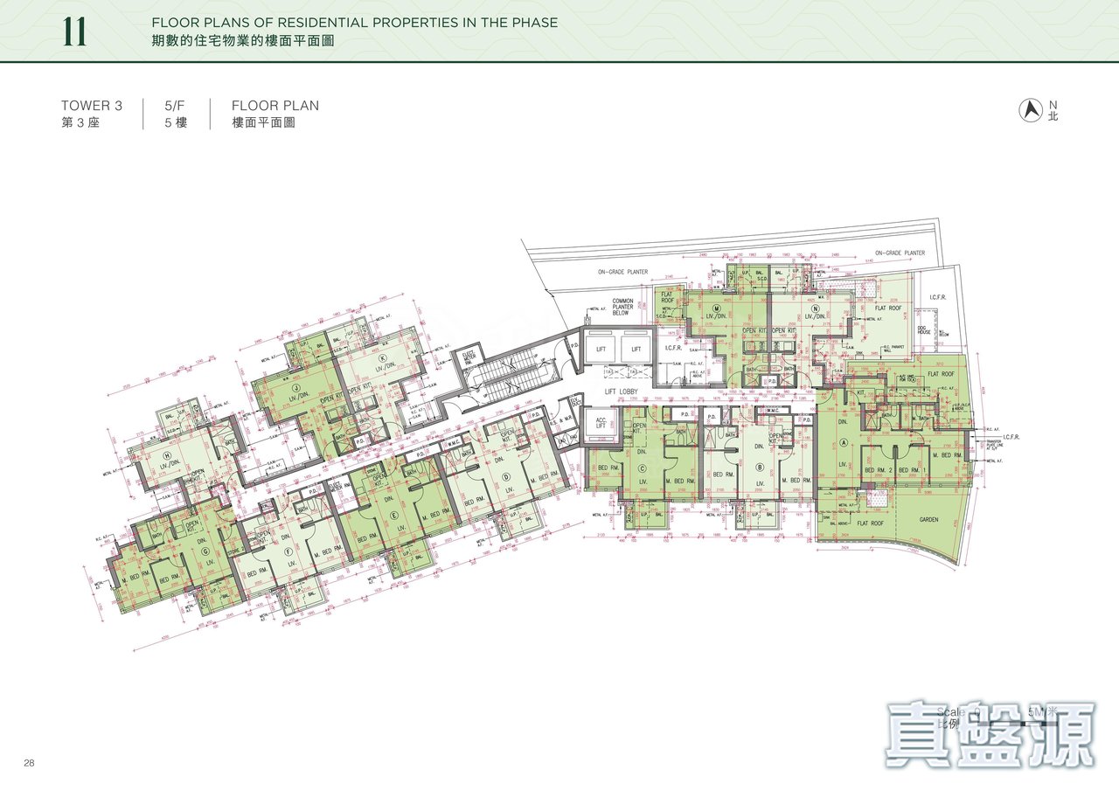Click the circled unit letter "F"

point(289,551)
